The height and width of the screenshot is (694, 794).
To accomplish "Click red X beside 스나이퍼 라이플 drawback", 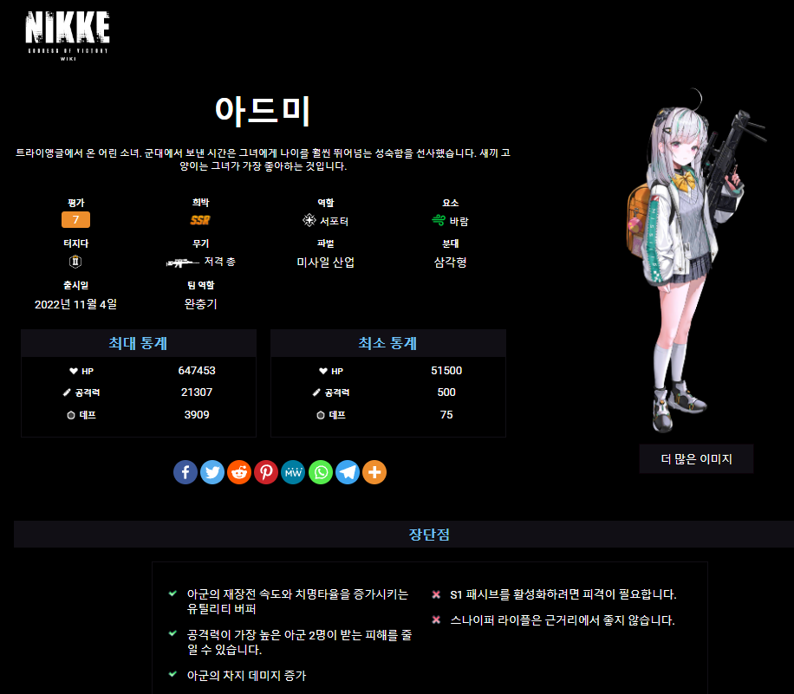I will [436, 620].
